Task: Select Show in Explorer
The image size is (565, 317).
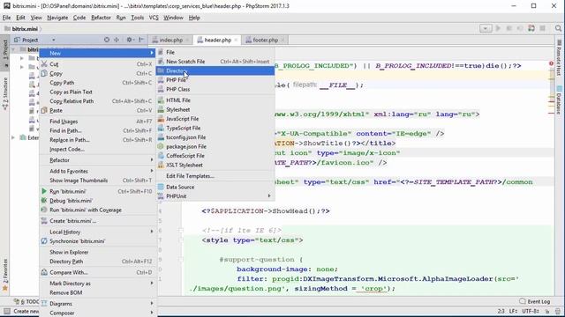Action: click(x=97, y=253)
